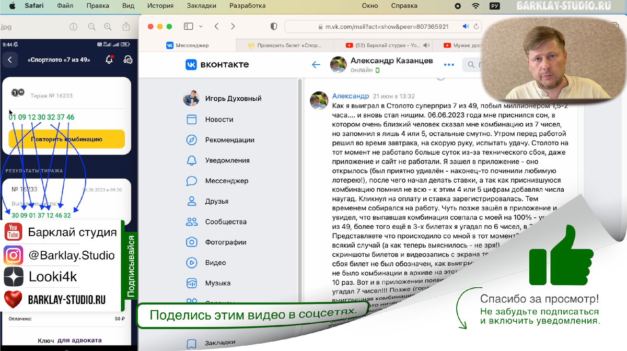
Task: Open Сообщества in the VK sidebar
Action: [217, 221]
